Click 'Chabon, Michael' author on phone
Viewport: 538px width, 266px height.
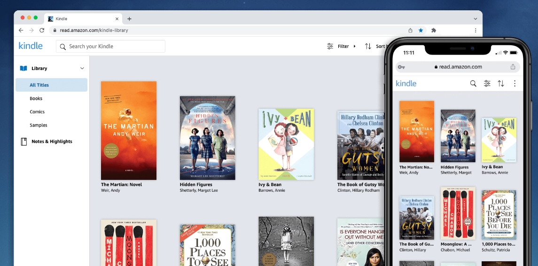tap(456, 250)
